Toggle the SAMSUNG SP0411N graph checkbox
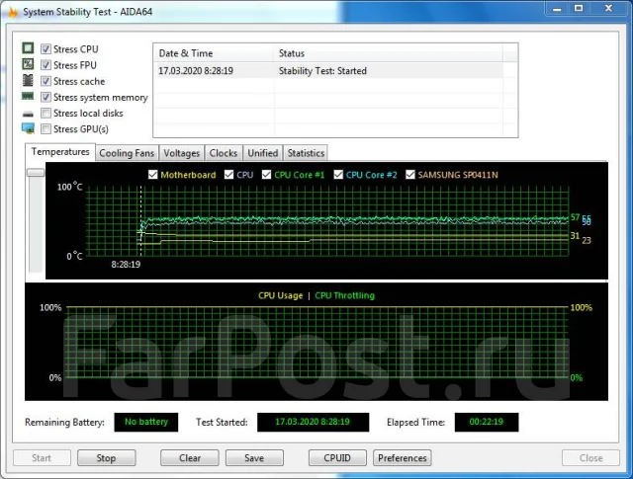Viewport: 633px width, 479px height. [410, 175]
